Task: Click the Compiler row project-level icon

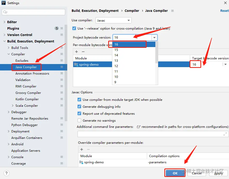Action: coord(62,54)
